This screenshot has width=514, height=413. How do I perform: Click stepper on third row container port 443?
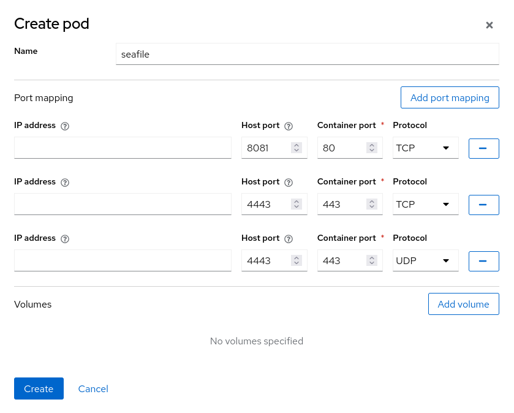pyautogui.click(x=372, y=260)
